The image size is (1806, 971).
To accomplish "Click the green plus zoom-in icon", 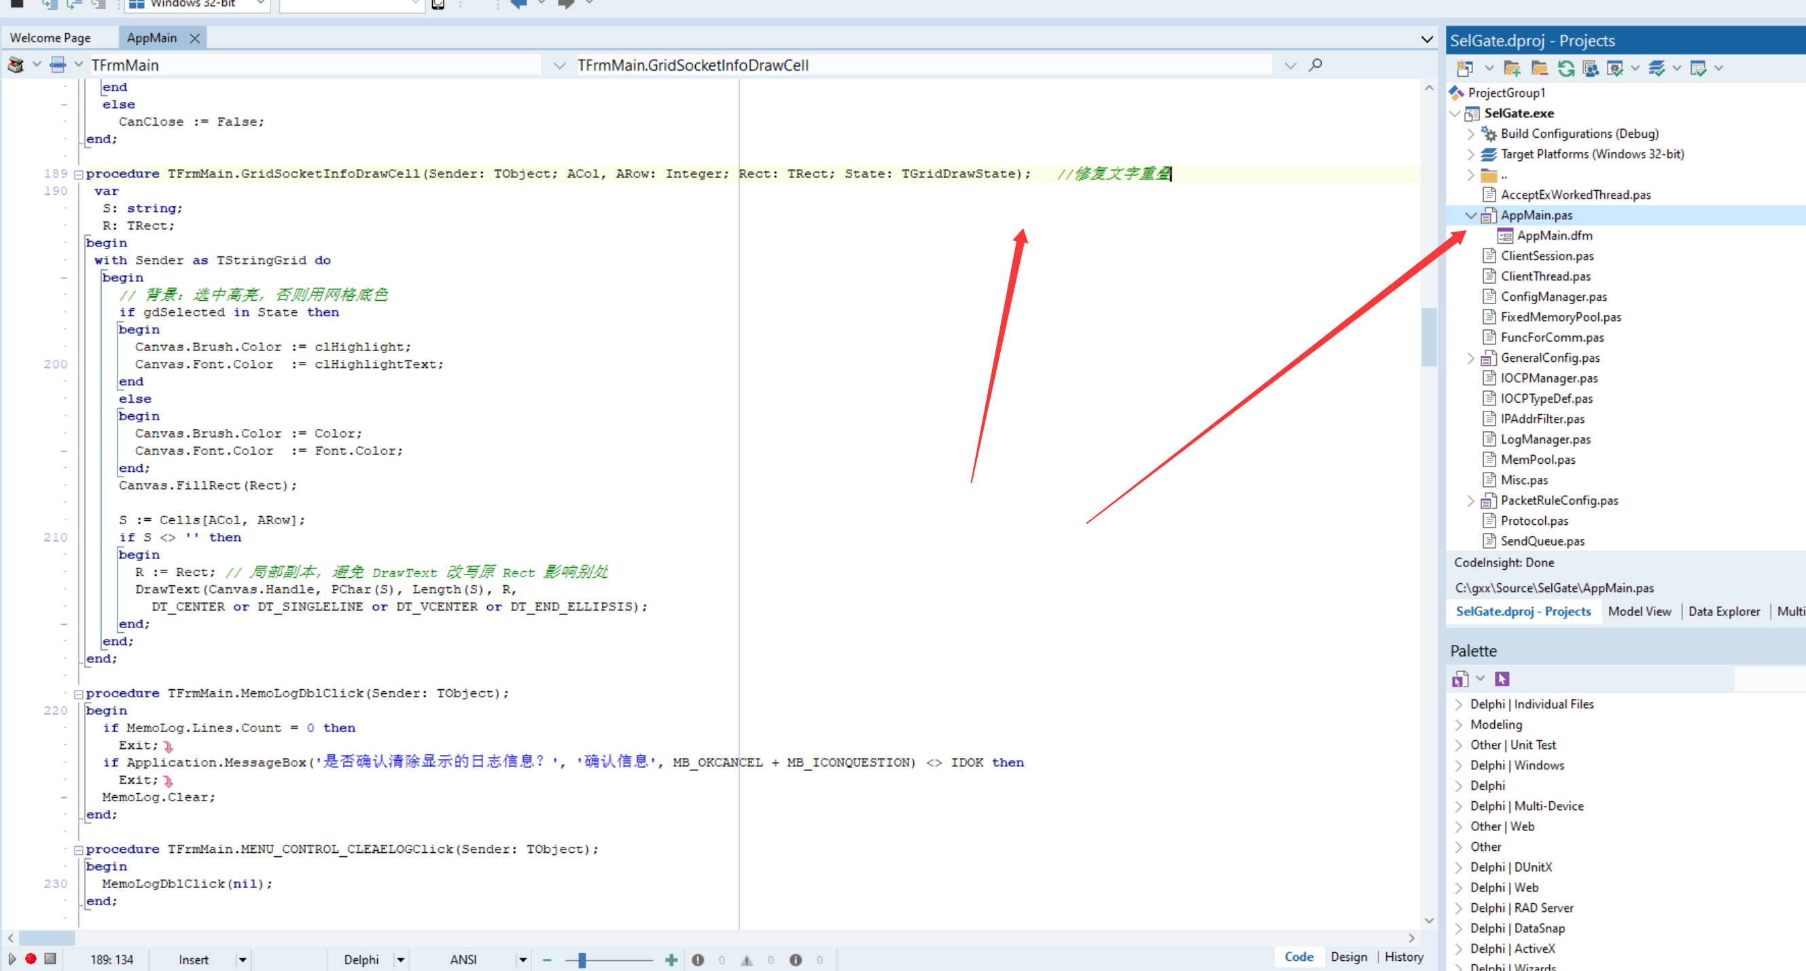I will (x=671, y=959).
